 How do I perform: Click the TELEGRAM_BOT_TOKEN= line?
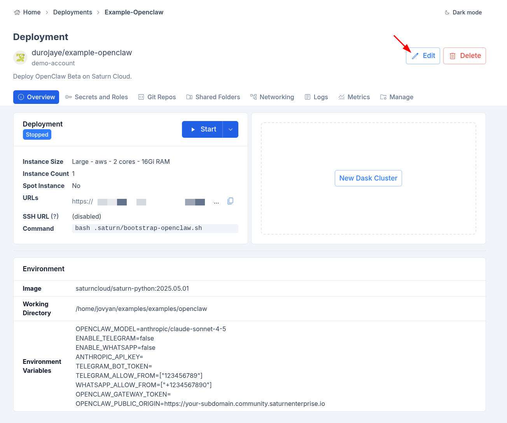point(114,367)
